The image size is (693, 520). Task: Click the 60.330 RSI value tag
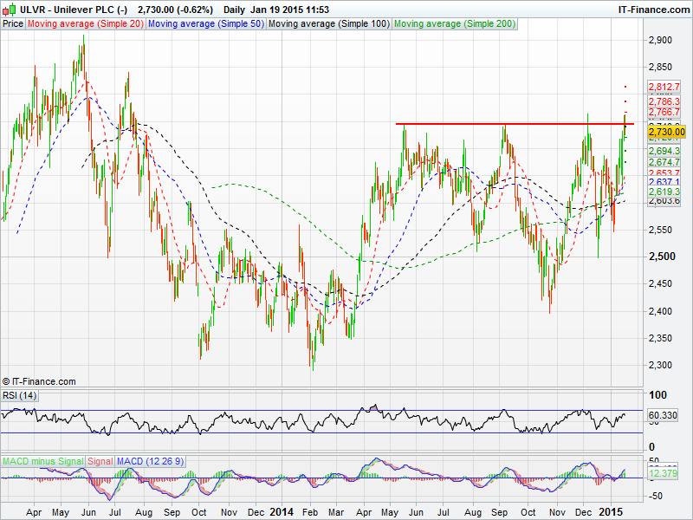click(664, 417)
